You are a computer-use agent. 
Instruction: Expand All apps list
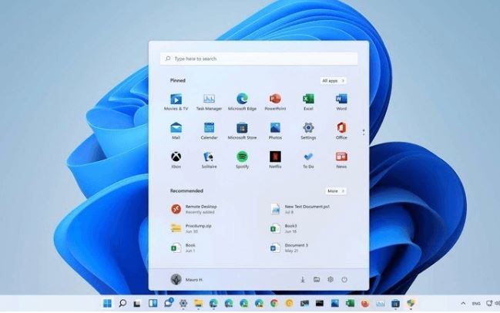(x=334, y=81)
